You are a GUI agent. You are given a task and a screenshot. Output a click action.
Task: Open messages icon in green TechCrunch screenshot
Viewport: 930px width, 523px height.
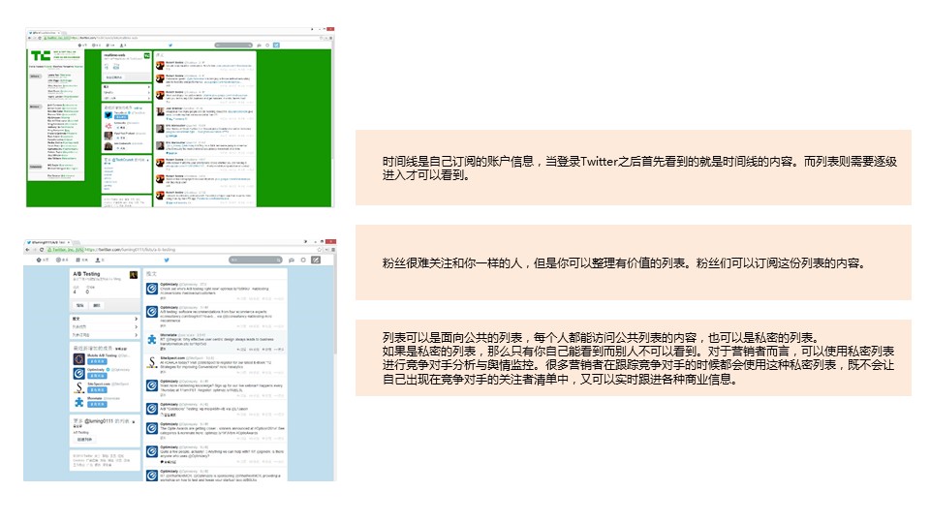pos(259,46)
